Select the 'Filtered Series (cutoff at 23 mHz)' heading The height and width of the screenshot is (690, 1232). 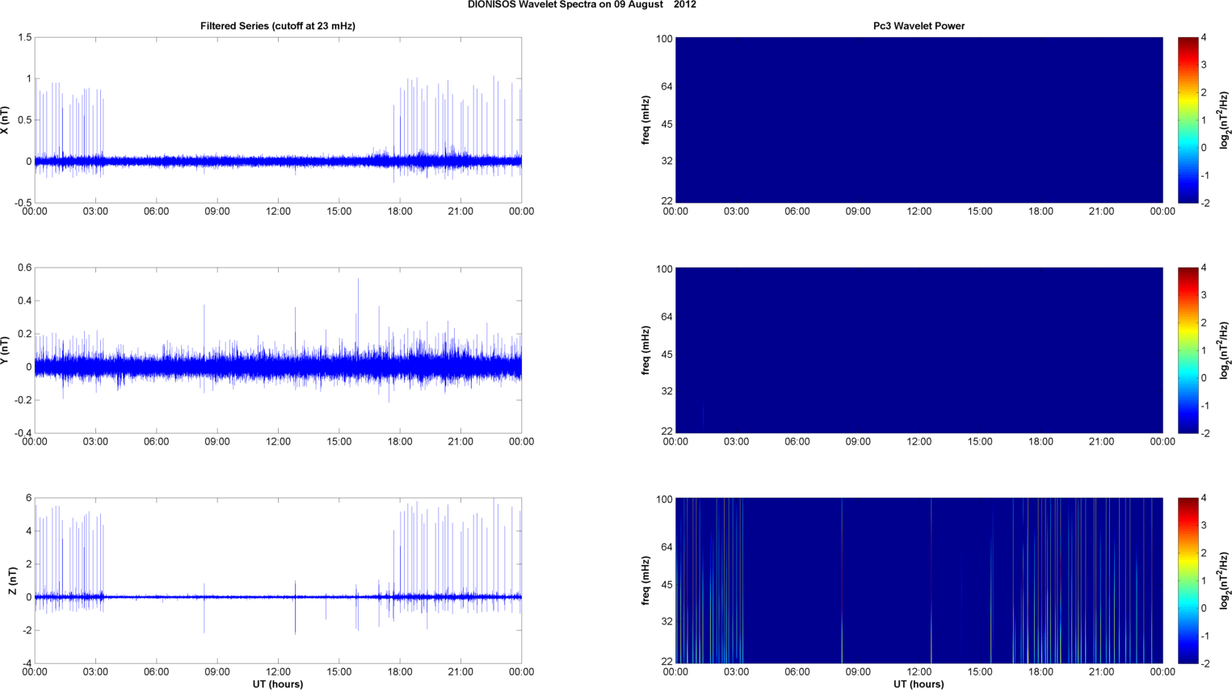pyautogui.click(x=278, y=26)
